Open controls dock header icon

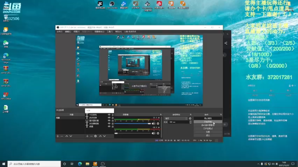221,115
